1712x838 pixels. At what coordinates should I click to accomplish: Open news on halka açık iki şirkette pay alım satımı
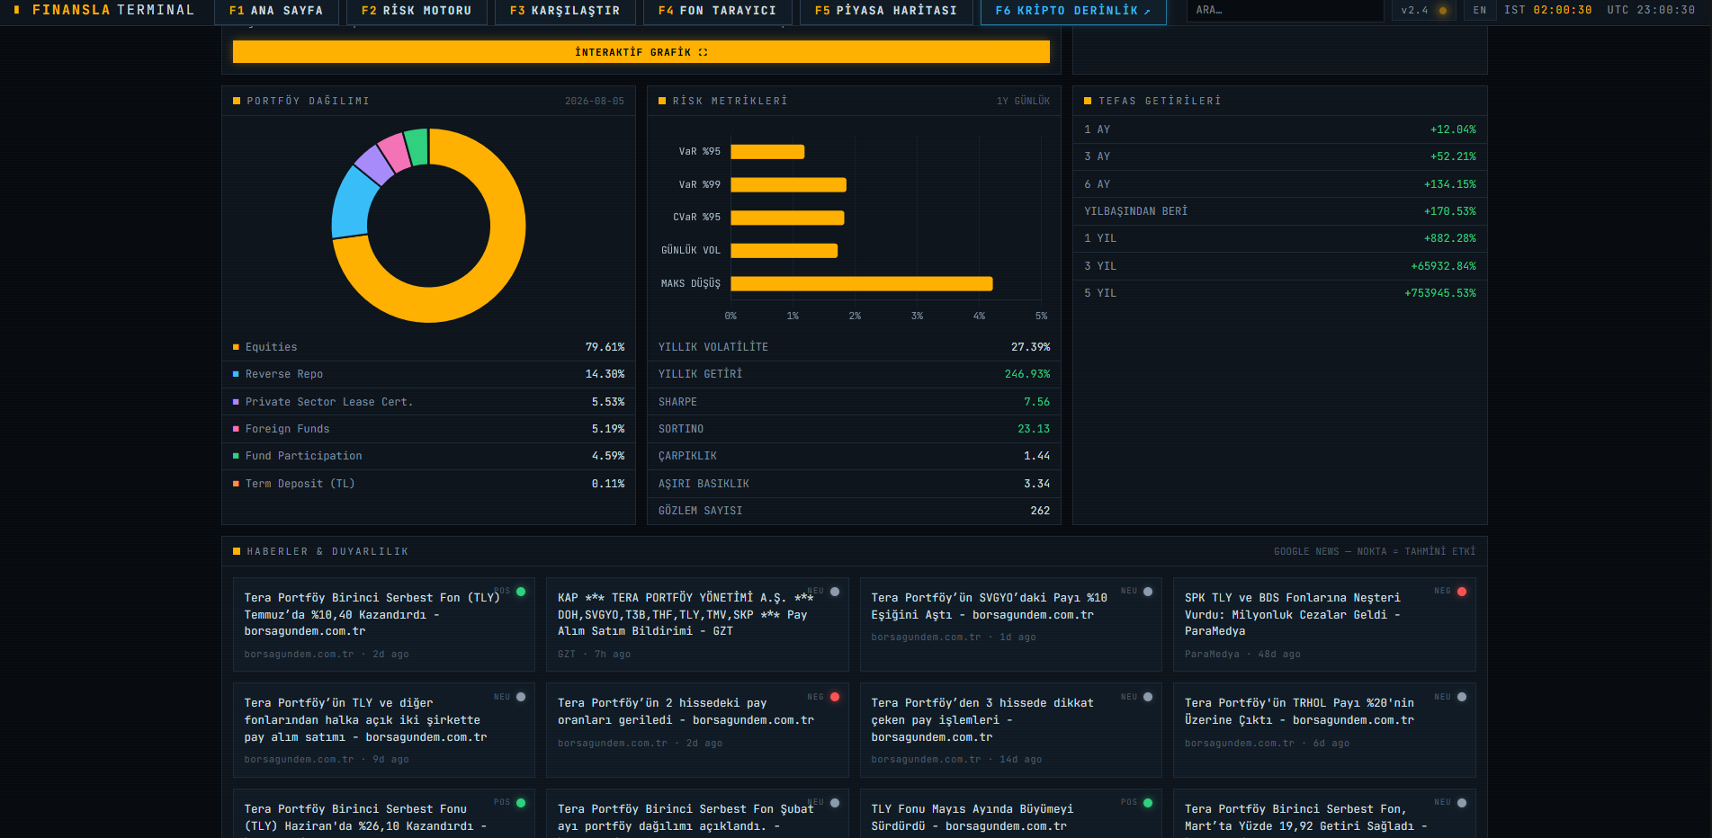[x=384, y=730]
